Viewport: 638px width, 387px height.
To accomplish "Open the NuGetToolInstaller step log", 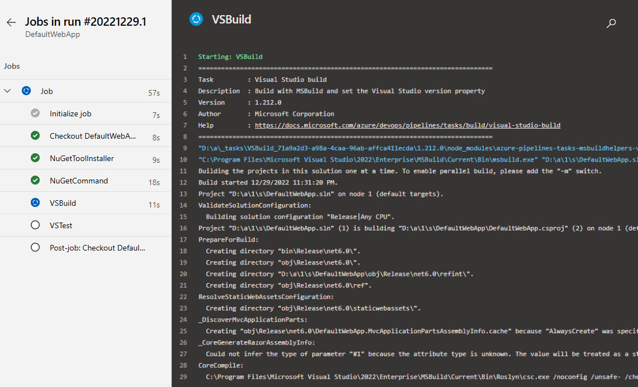I will [86, 158].
